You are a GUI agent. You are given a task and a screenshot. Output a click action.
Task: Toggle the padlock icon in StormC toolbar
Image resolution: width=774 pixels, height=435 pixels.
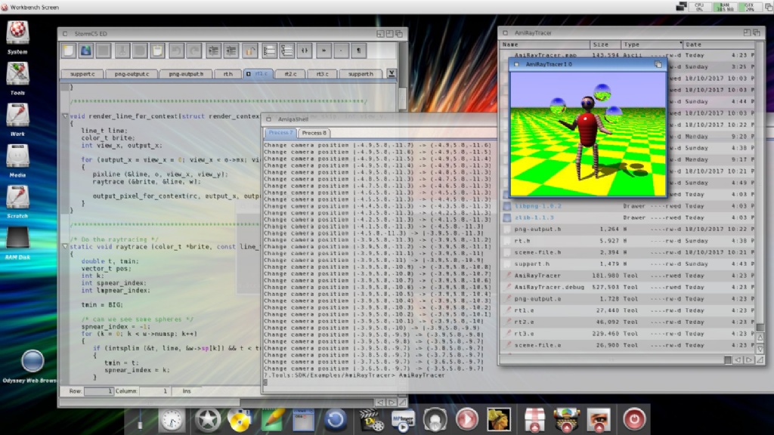click(x=249, y=51)
